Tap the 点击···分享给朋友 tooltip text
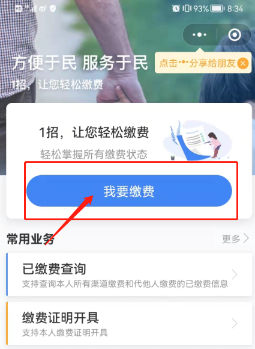This screenshot has height=349, width=255. (197, 63)
